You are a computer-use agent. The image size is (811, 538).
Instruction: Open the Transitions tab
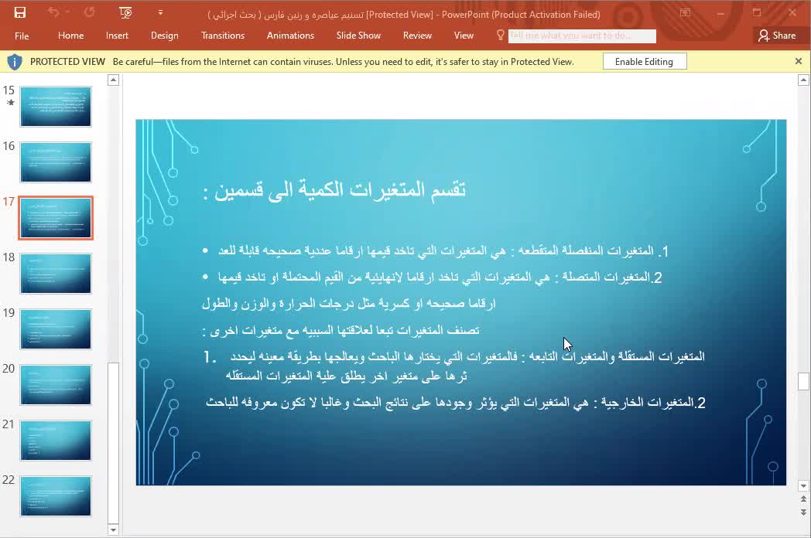[223, 36]
